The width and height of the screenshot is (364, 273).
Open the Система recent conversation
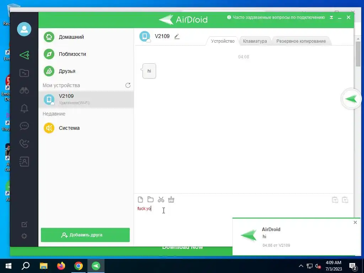(x=86, y=128)
